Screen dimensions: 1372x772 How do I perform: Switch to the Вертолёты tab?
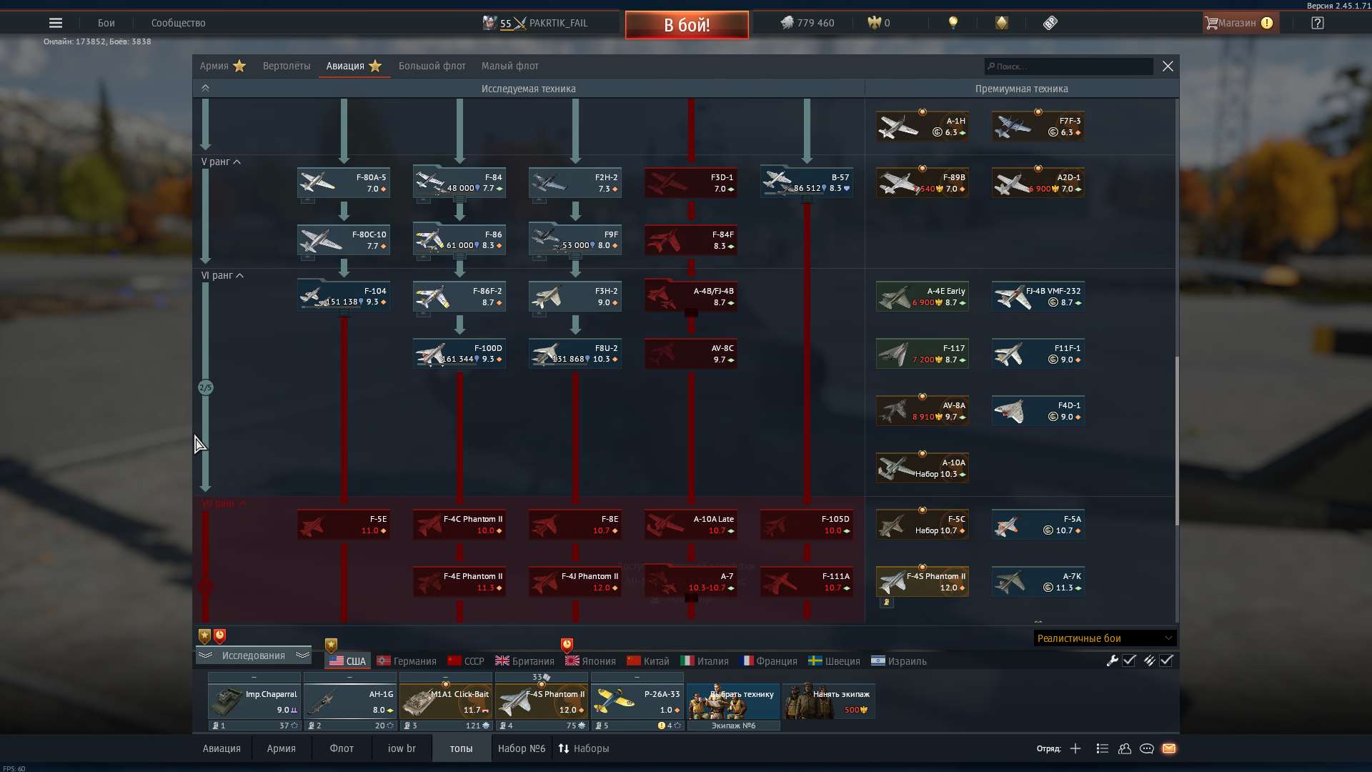click(x=287, y=66)
